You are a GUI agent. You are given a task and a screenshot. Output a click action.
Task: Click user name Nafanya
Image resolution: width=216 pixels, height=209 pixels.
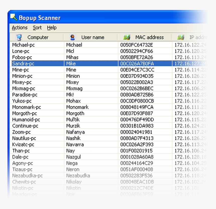pos(76,132)
